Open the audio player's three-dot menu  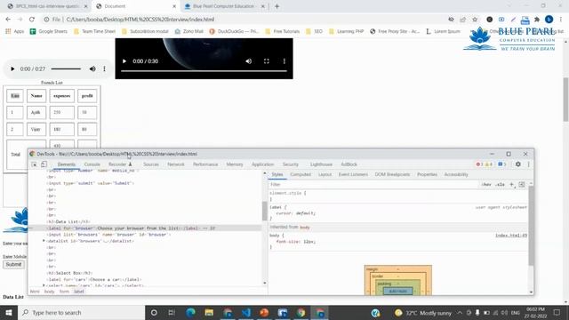click(x=105, y=69)
